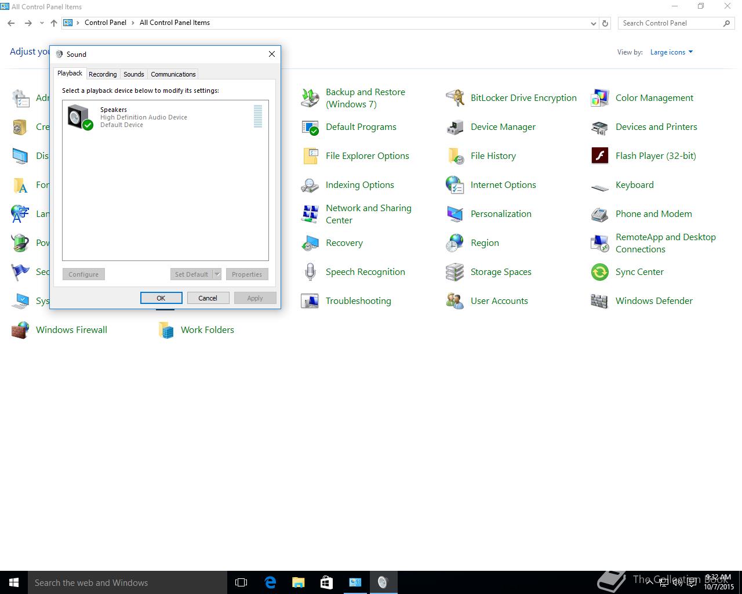The width and height of the screenshot is (742, 594).
Task: Open the Region globe icon
Action: click(x=455, y=243)
